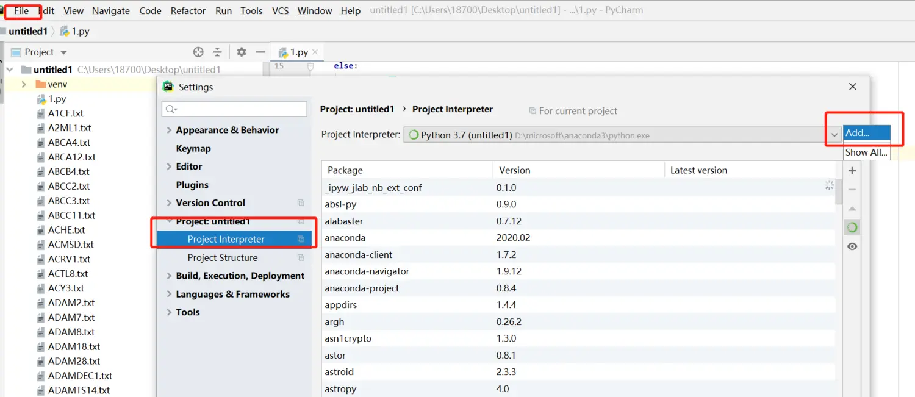Sort by Version column header
915x397 pixels.
(x=578, y=170)
